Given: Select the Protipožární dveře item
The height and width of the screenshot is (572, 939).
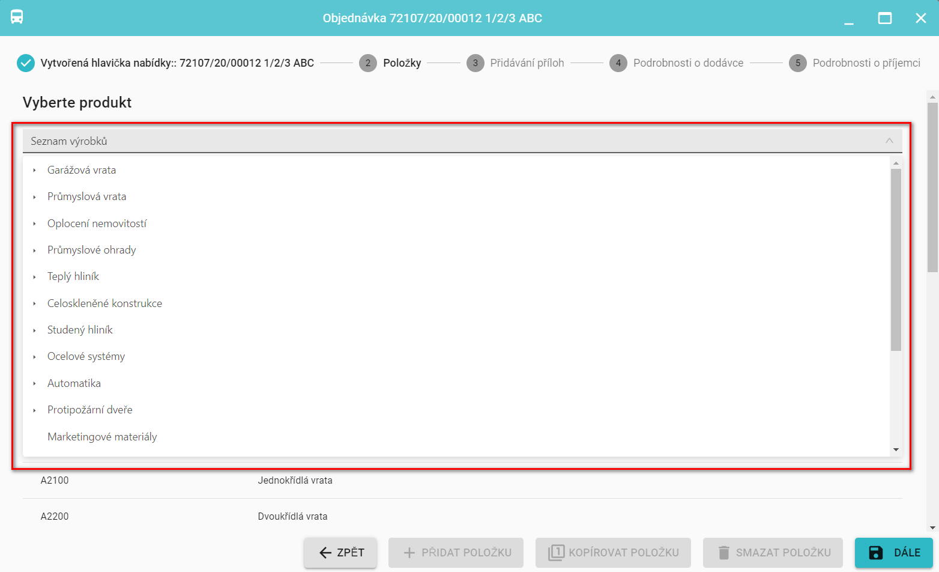Looking at the screenshot, I should (x=90, y=410).
